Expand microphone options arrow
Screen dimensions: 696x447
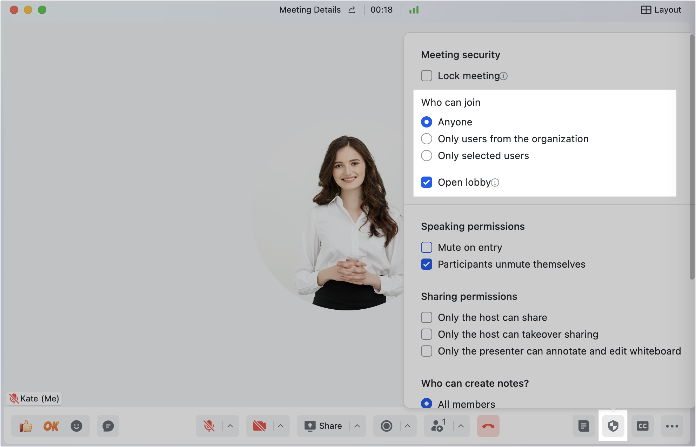[x=230, y=426]
